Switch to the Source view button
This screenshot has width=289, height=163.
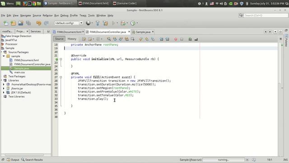point(59,39)
